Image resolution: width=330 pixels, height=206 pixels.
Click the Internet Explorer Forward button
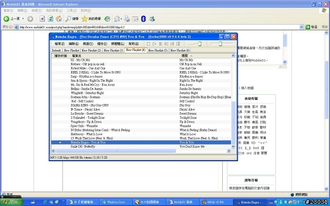click(30, 19)
